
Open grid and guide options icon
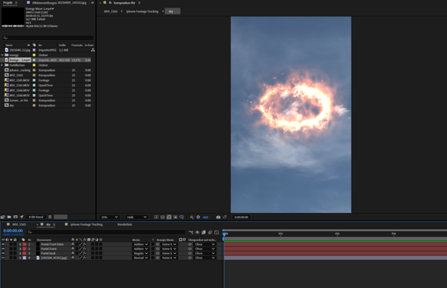(182, 218)
